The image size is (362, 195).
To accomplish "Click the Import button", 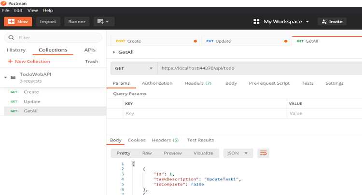I will coord(48,21).
